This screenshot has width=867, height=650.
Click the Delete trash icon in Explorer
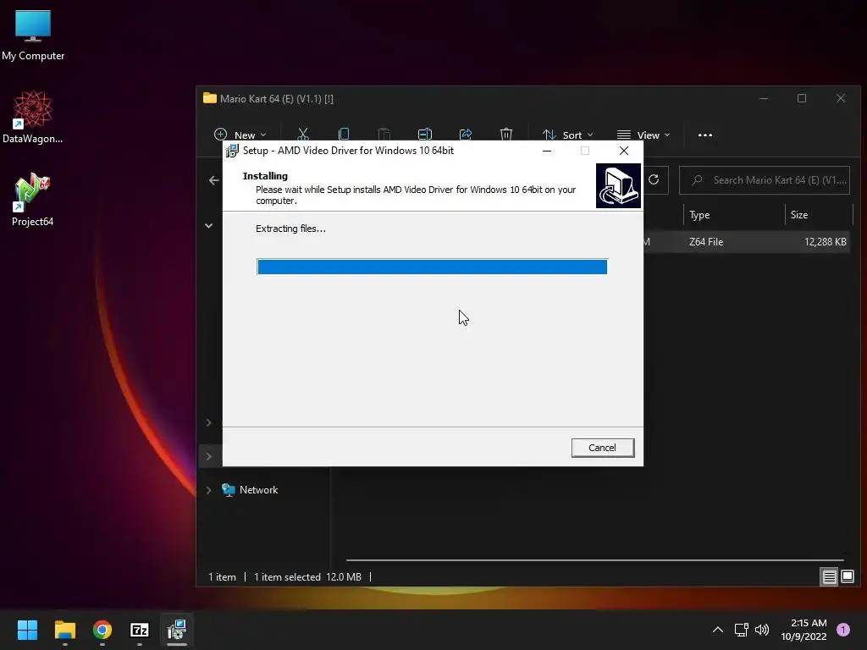pyautogui.click(x=506, y=135)
